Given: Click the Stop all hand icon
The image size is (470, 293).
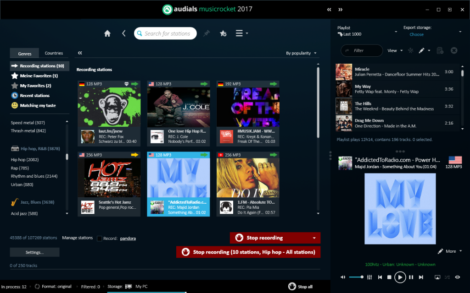Looking at the screenshot, I should click(x=292, y=286).
